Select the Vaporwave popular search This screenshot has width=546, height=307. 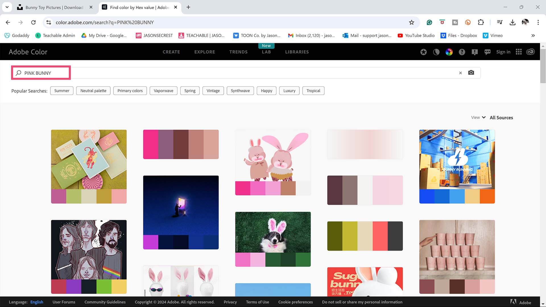point(164,91)
